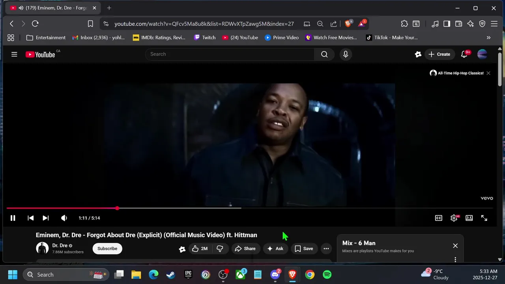Image resolution: width=505 pixels, height=284 pixels.
Task: Open the Inbox Gmail bookmark
Action: pos(99,37)
